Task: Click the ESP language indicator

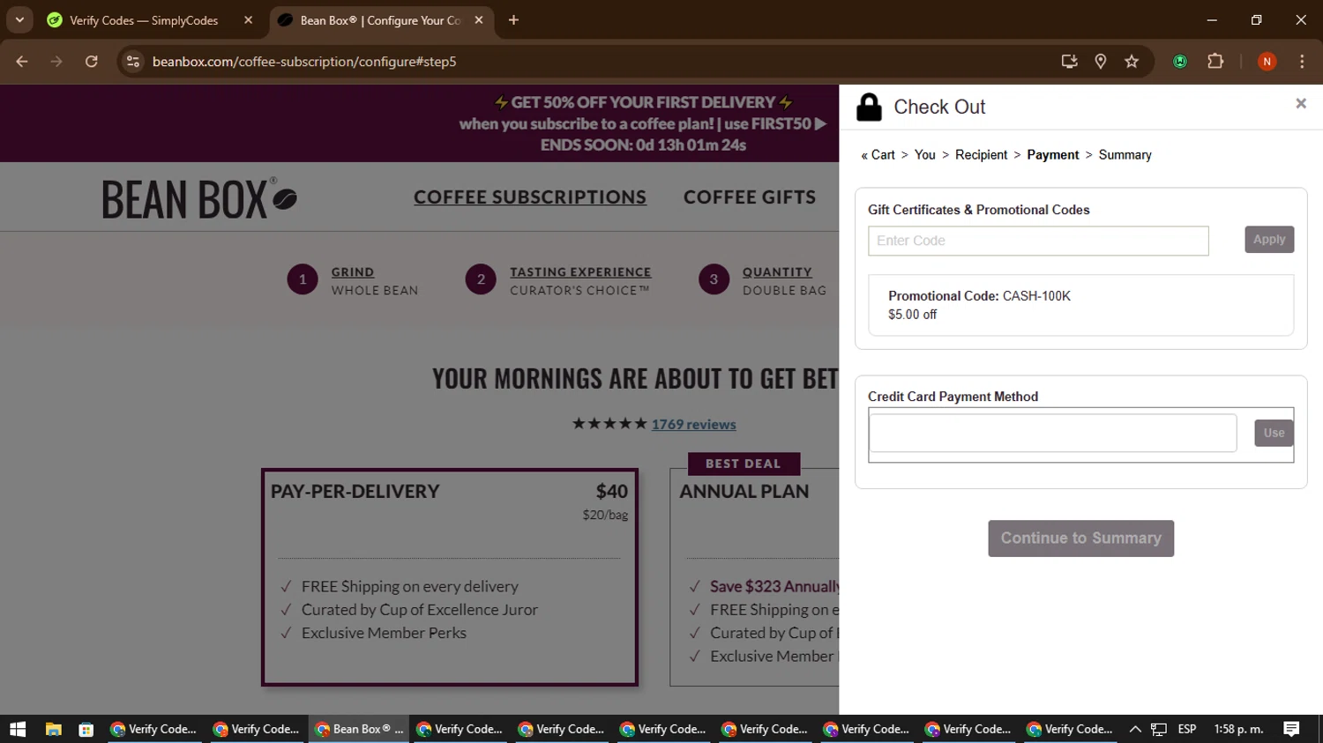Action: (1187, 729)
